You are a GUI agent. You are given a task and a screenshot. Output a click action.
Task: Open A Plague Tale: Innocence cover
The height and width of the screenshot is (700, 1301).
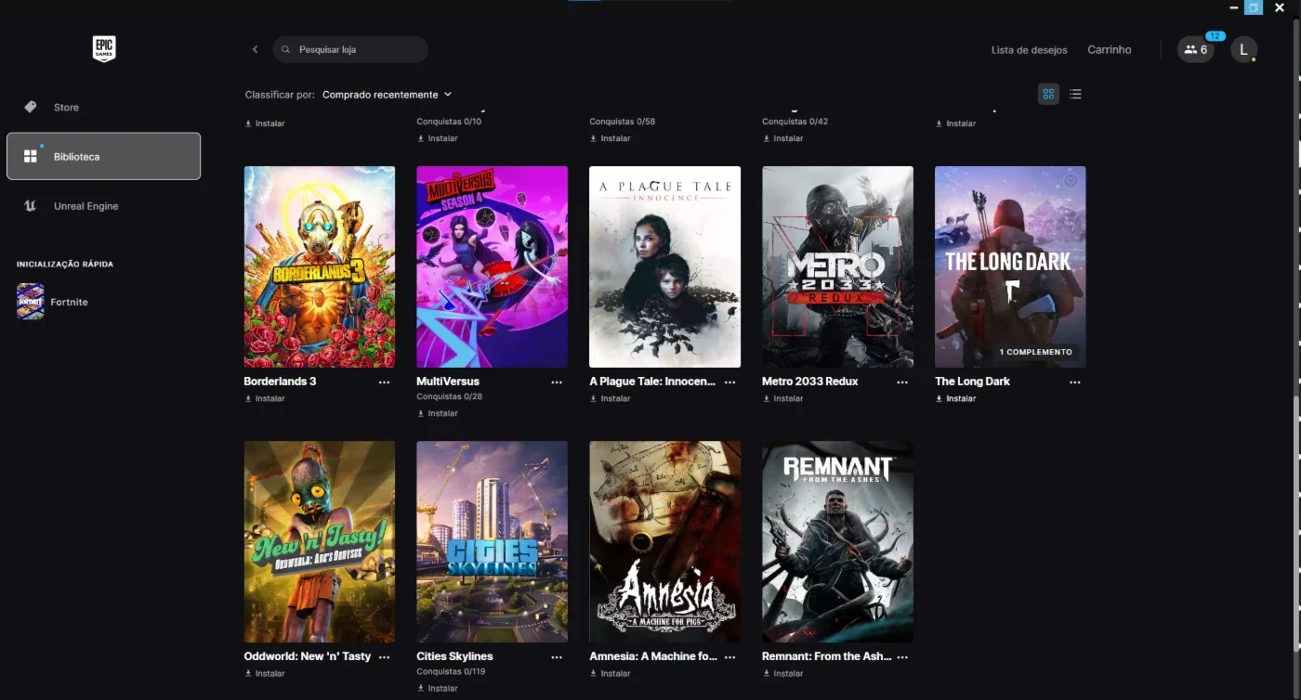tap(665, 266)
